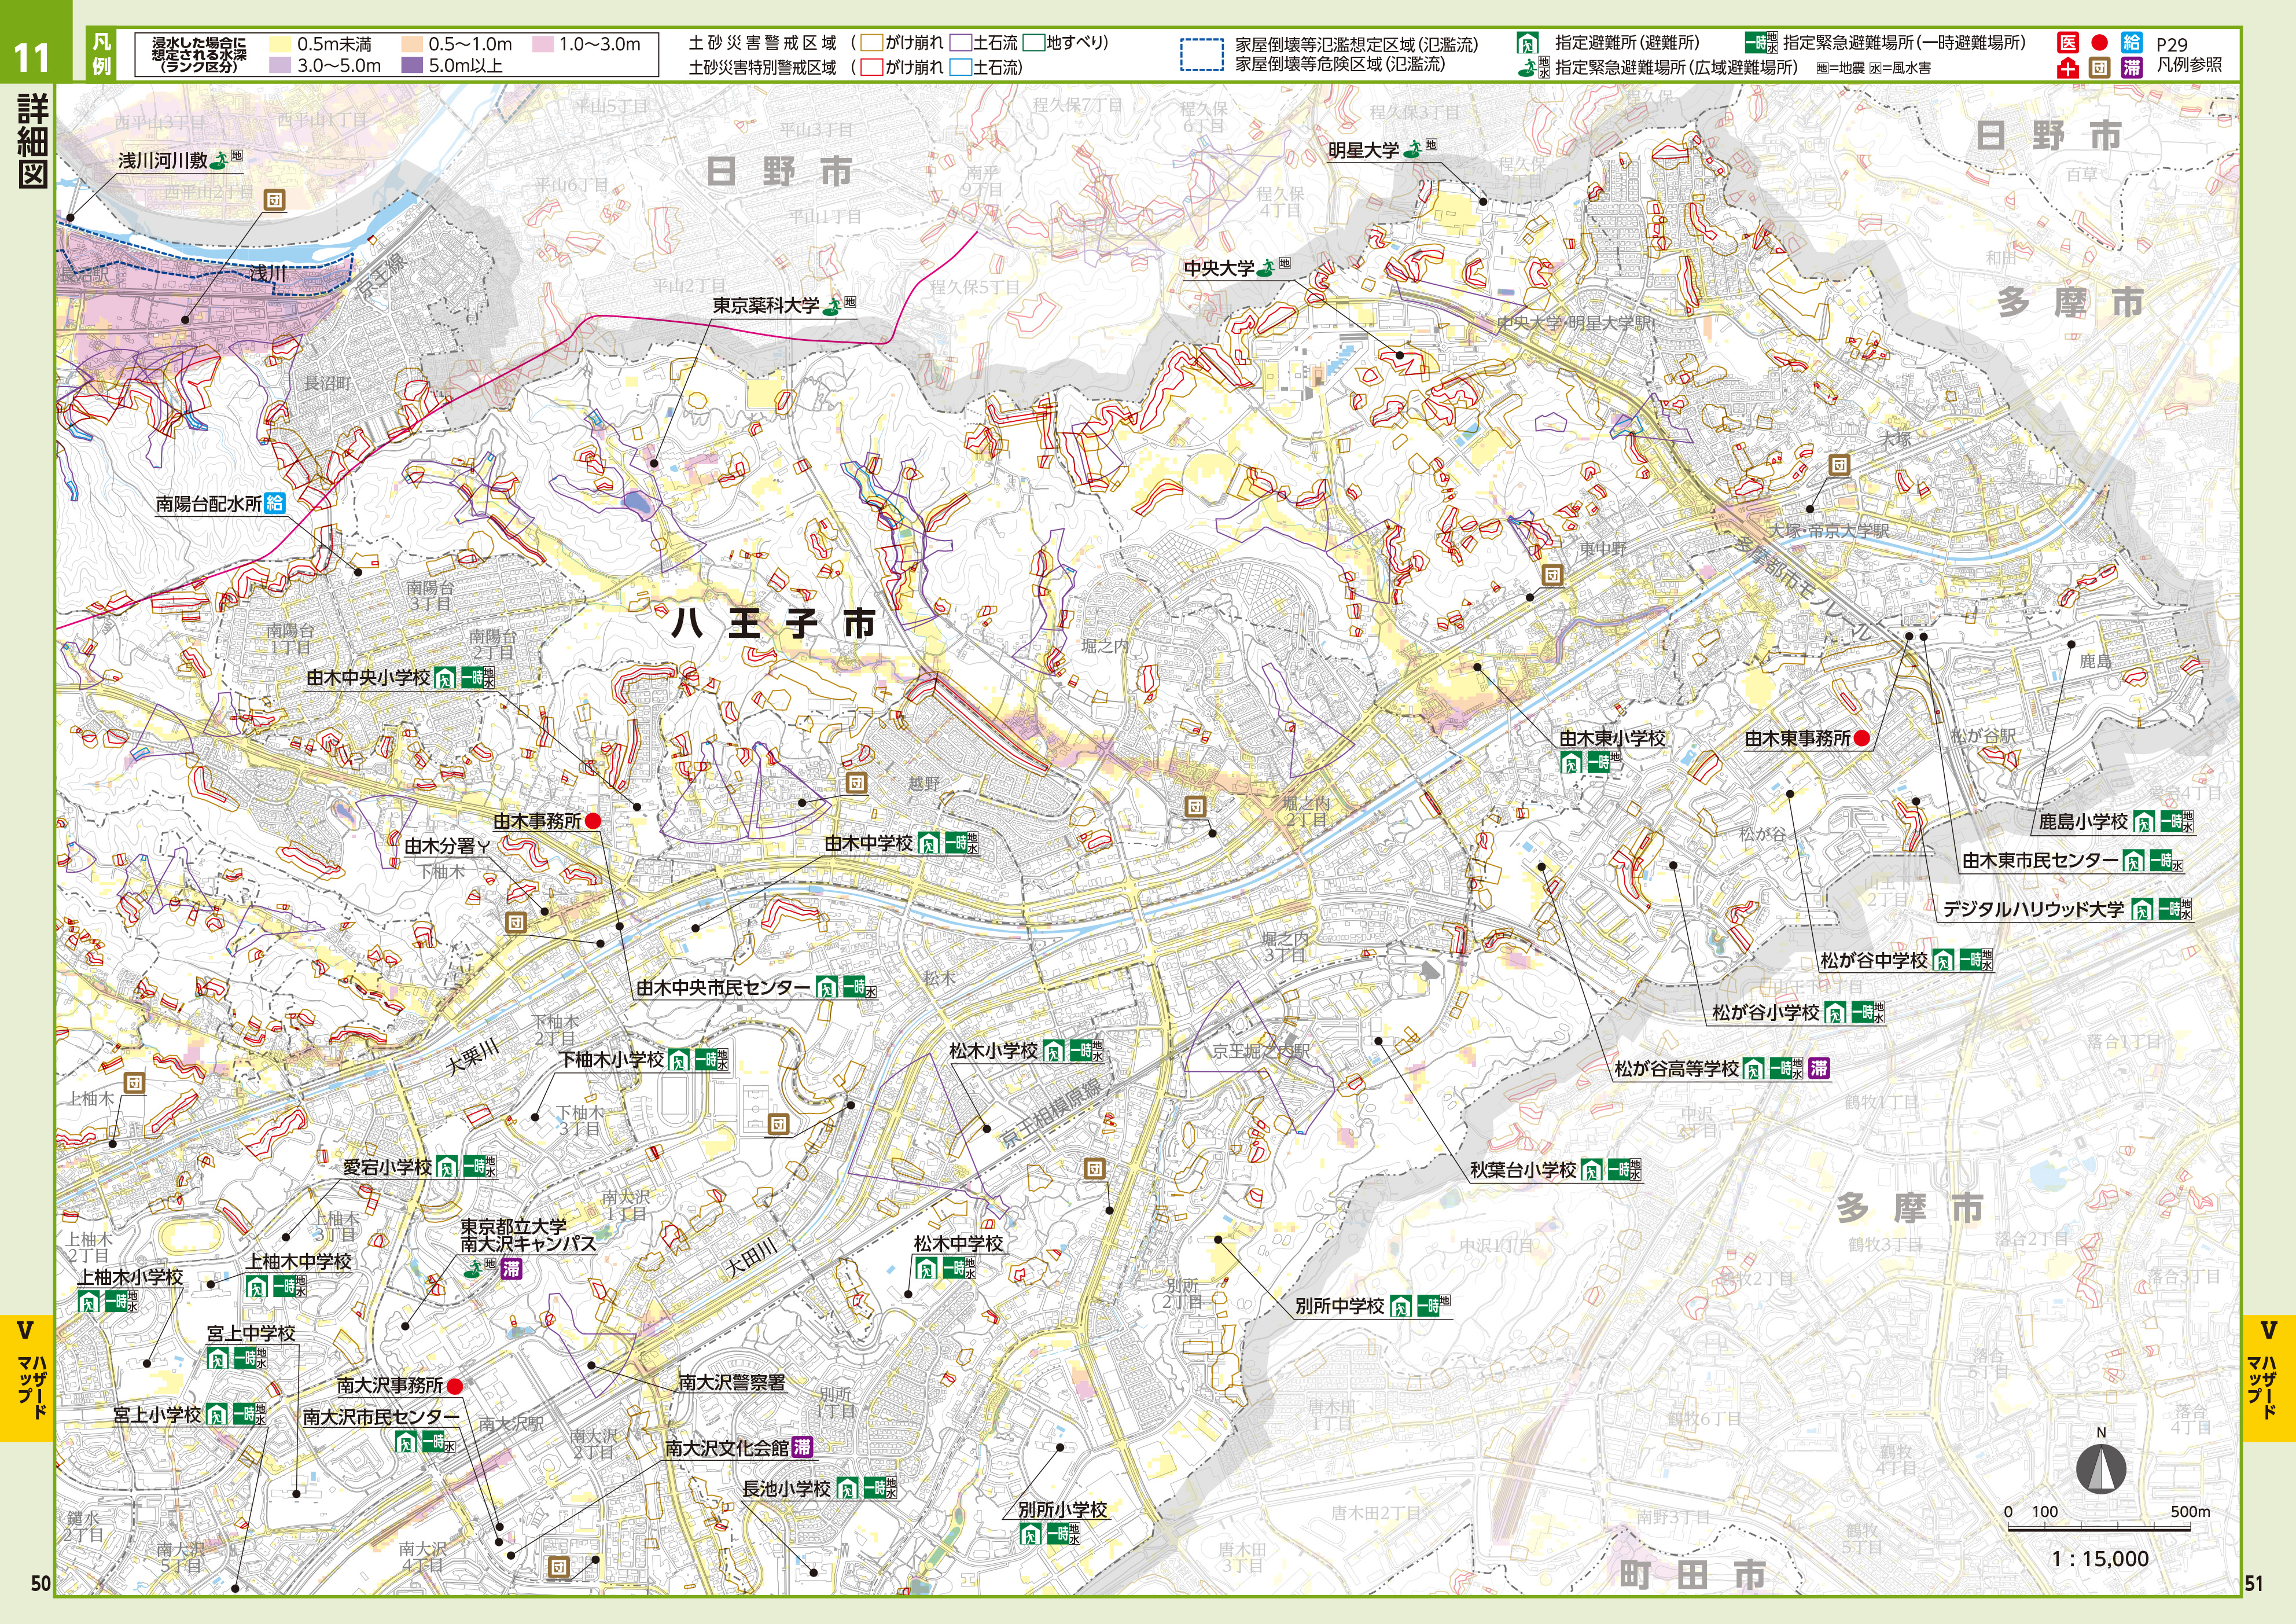Click the red dot beside 由木東事務所
The image size is (2296, 1624).
point(1861,739)
